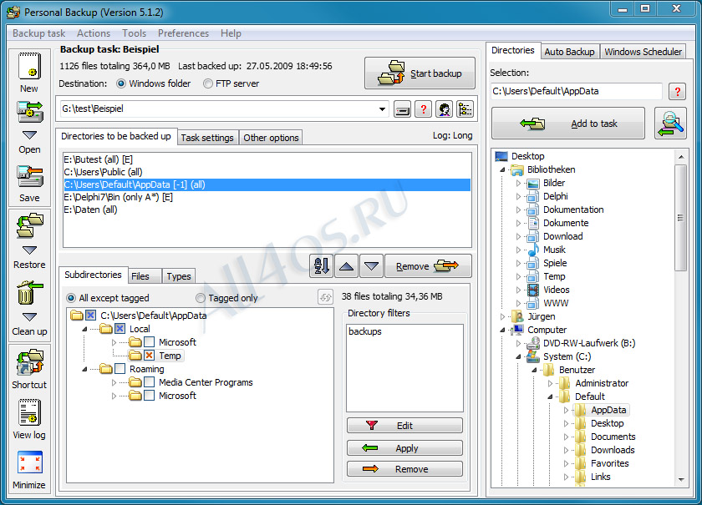Move selected directory down with triangle button
This screenshot has height=505, width=702.
(371, 266)
